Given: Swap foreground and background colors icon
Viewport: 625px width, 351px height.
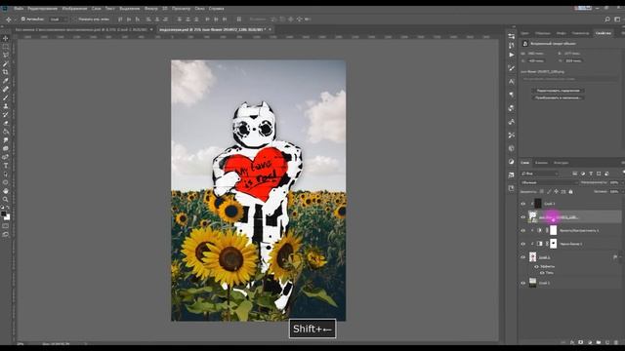Looking at the screenshot, I should pos(8,208).
